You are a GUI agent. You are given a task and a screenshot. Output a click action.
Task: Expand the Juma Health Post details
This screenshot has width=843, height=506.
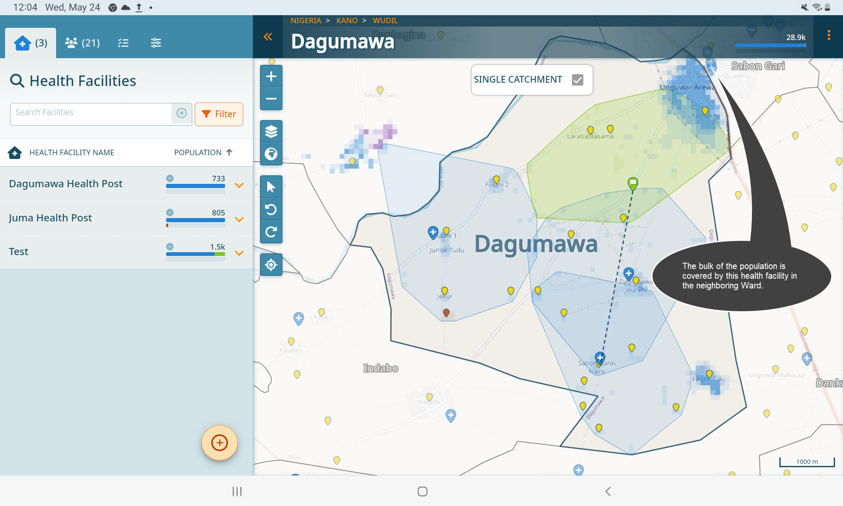239,219
